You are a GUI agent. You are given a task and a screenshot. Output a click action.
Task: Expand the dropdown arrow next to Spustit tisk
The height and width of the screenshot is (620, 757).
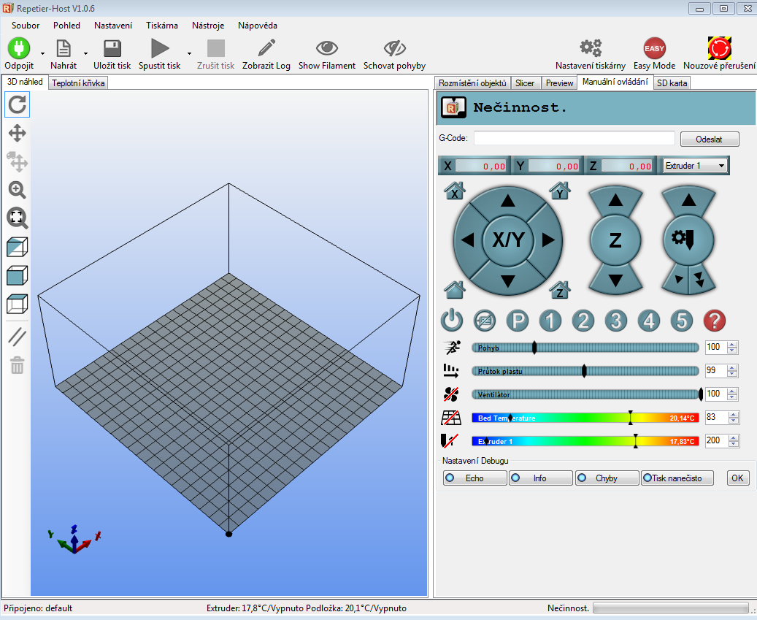coord(189,53)
